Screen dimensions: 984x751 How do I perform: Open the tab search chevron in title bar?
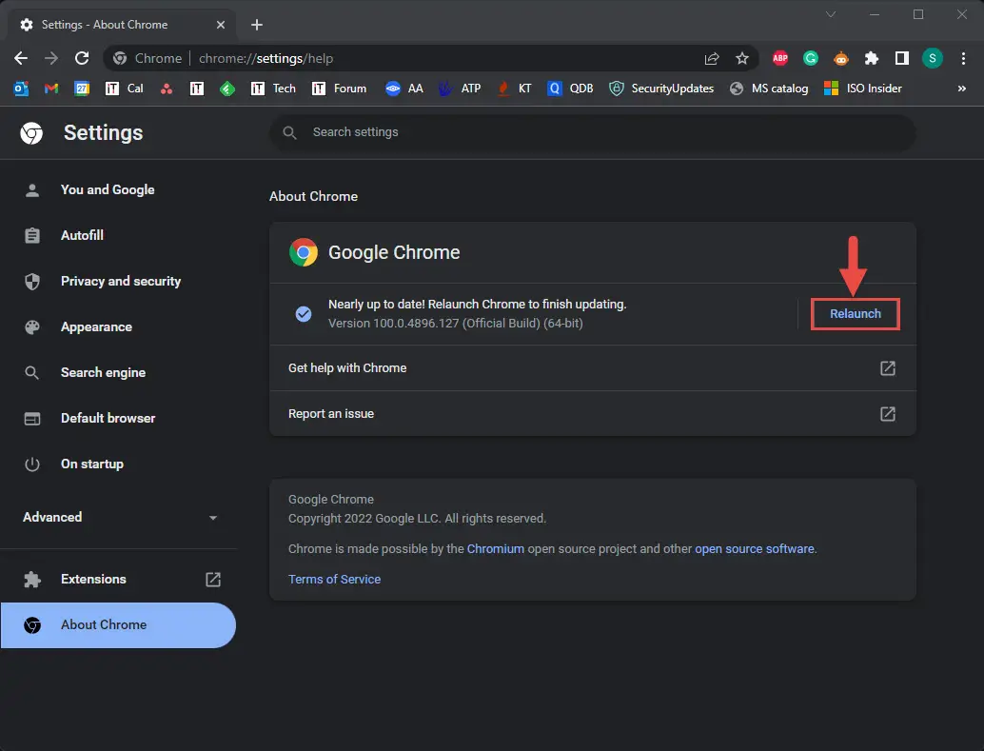(x=830, y=14)
